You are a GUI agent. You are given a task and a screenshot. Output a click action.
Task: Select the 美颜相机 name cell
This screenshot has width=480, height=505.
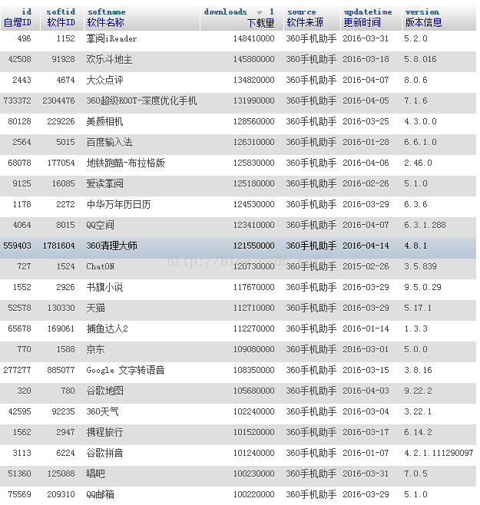[x=104, y=121]
